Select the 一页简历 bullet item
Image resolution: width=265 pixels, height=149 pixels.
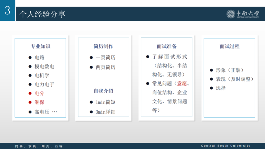(105, 57)
